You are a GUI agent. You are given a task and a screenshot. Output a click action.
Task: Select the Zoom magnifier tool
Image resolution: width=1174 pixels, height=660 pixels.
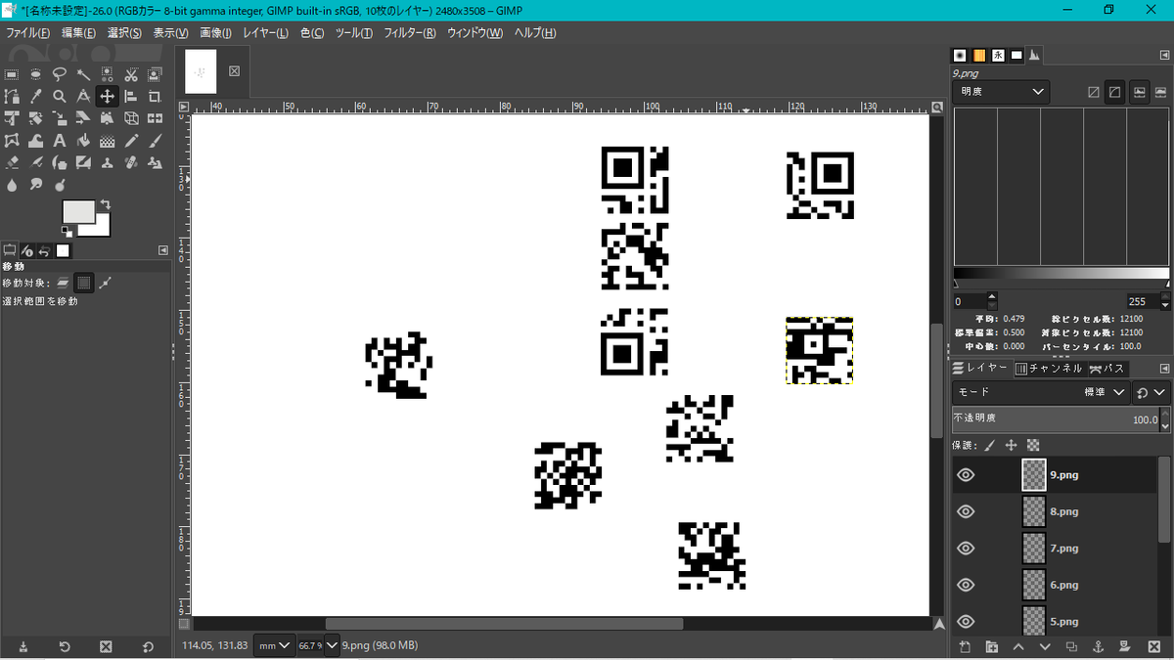[60, 96]
